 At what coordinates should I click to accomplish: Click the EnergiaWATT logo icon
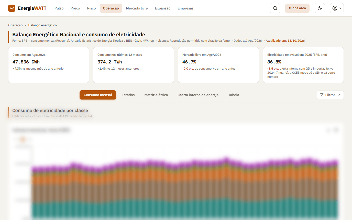point(12,8)
